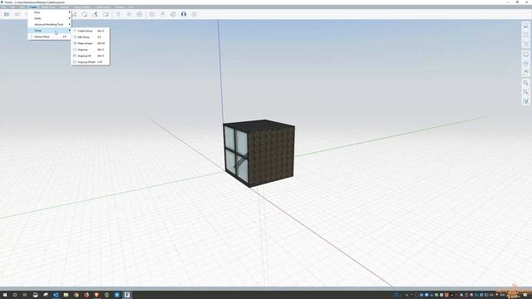Select Advanced Modeling Tools menu entry
The height and width of the screenshot is (299, 532).
tap(50, 24)
